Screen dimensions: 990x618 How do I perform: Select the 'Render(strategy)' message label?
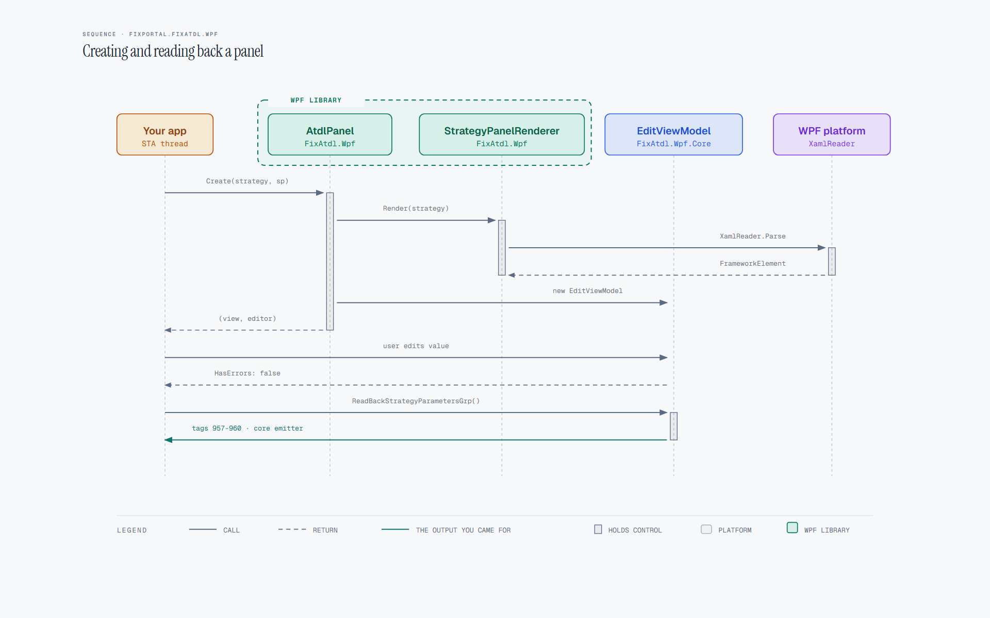point(416,209)
